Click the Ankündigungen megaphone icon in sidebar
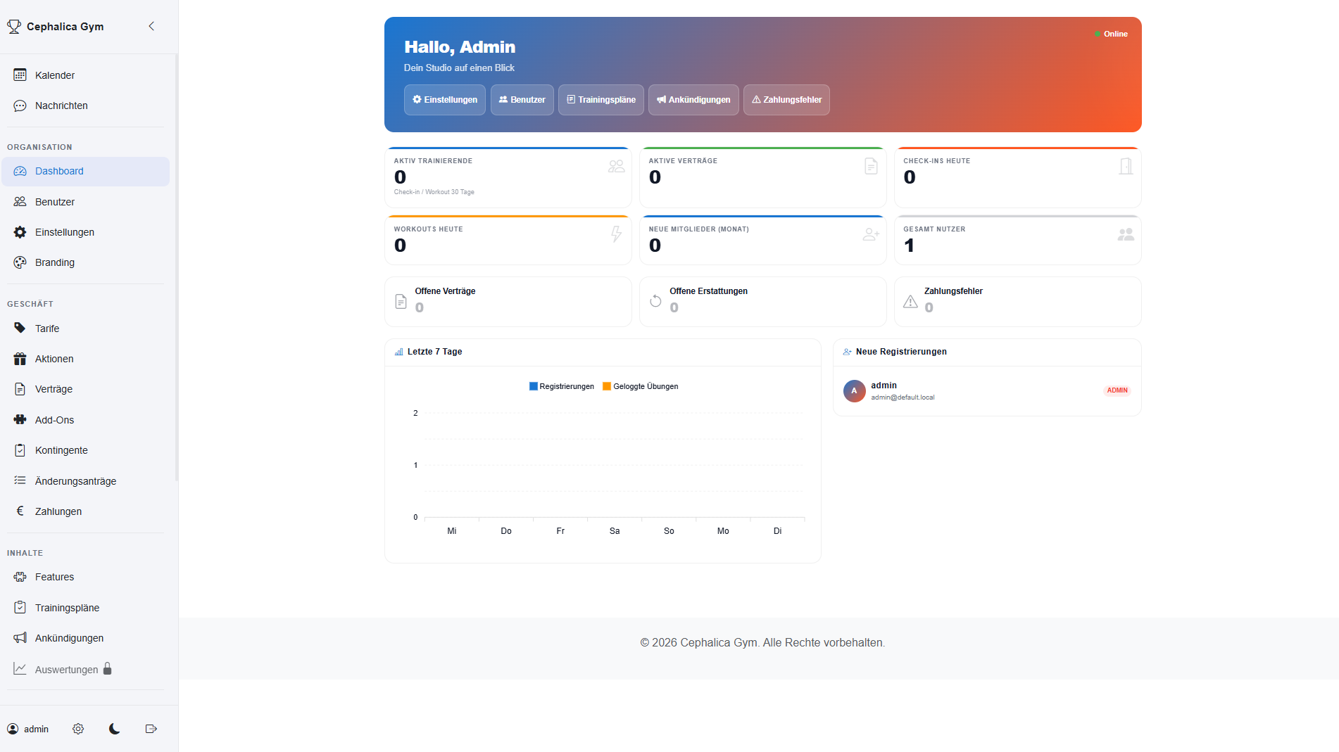Screen dimensions: 1339x752 coord(20,637)
